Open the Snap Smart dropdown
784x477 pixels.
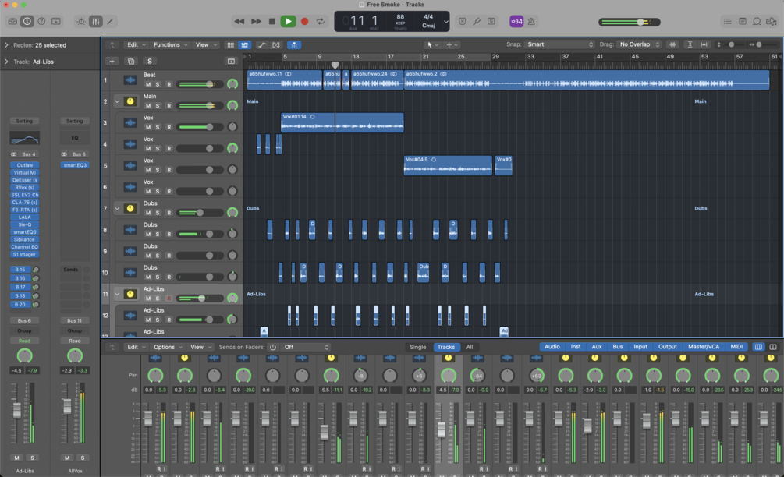tap(559, 44)
